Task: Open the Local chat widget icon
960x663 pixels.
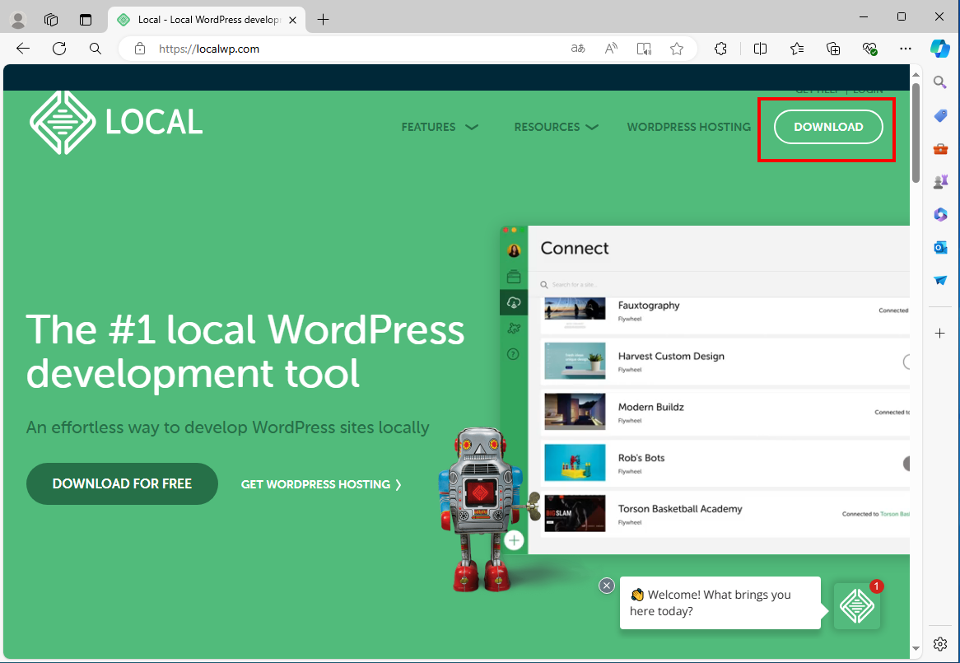Action: [856, 606]
